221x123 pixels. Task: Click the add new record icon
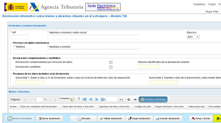[72, 100]
